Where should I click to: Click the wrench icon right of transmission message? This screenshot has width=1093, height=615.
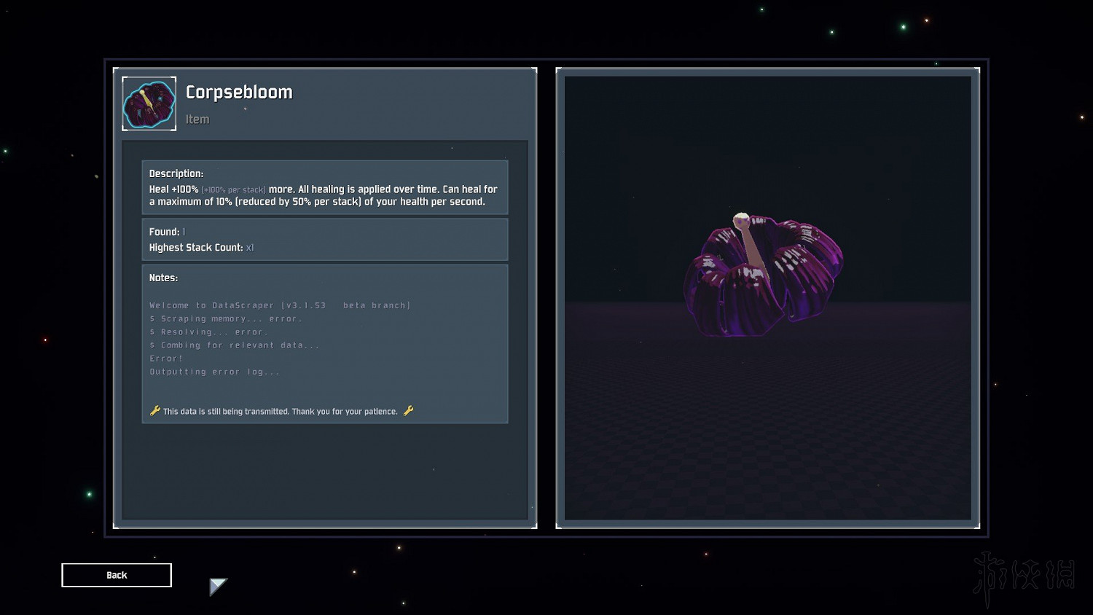tap(409, 411)
